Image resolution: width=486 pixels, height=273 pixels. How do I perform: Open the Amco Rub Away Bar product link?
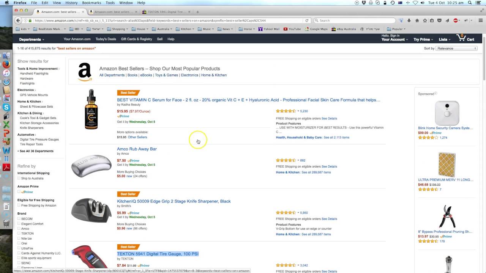pyautogui.click(x=137, y=149)
